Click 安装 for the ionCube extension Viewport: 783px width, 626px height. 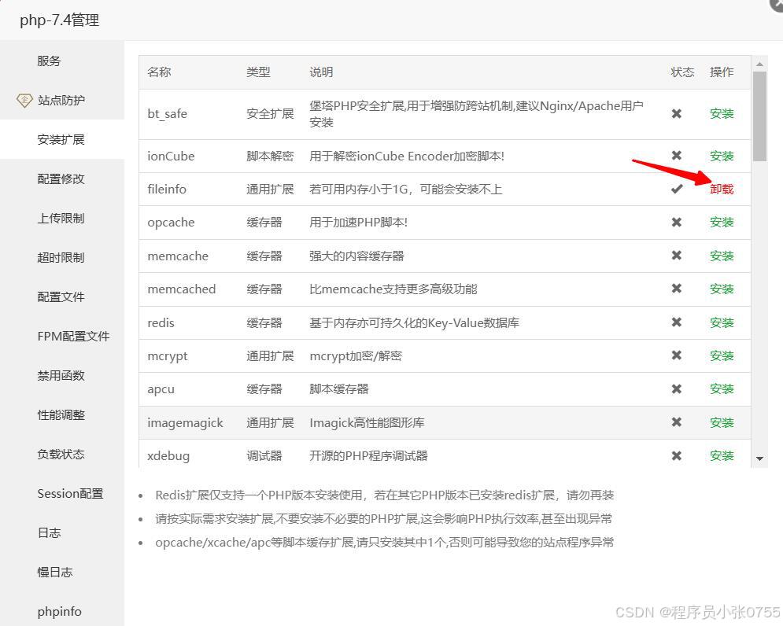point(722,156)
